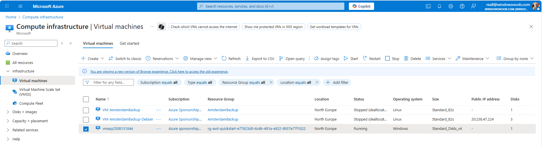Viewport: 542px width, 146px height.
Task: Toggle the select-all header checkbox
Action: pos(86,99)
